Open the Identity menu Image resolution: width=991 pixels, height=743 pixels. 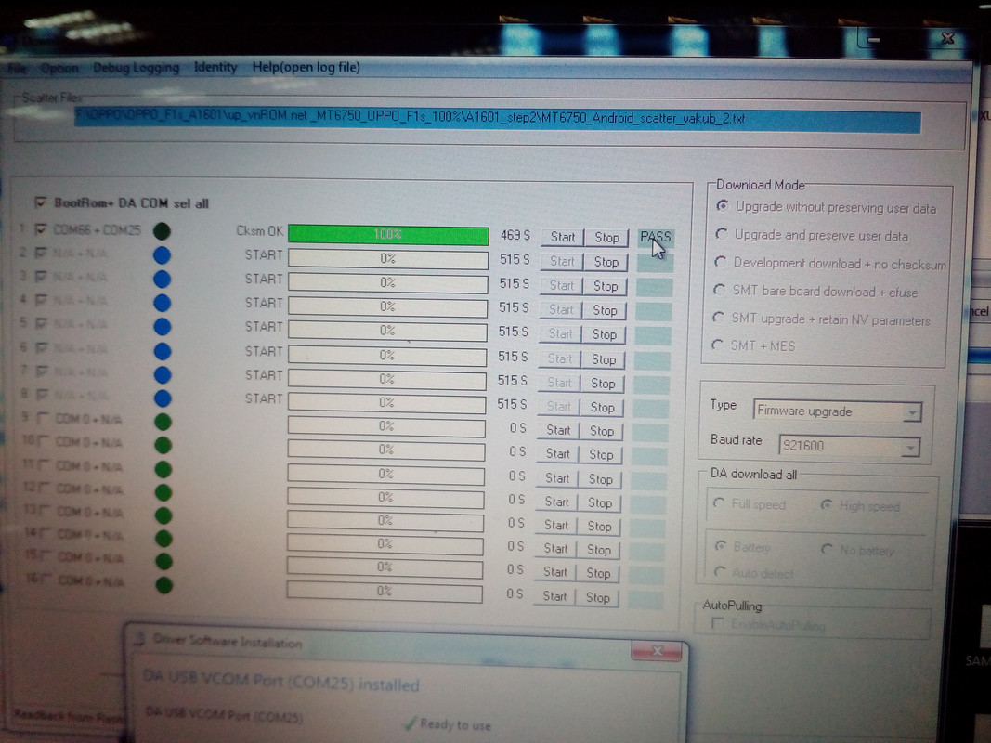click(x=215, y=67)
